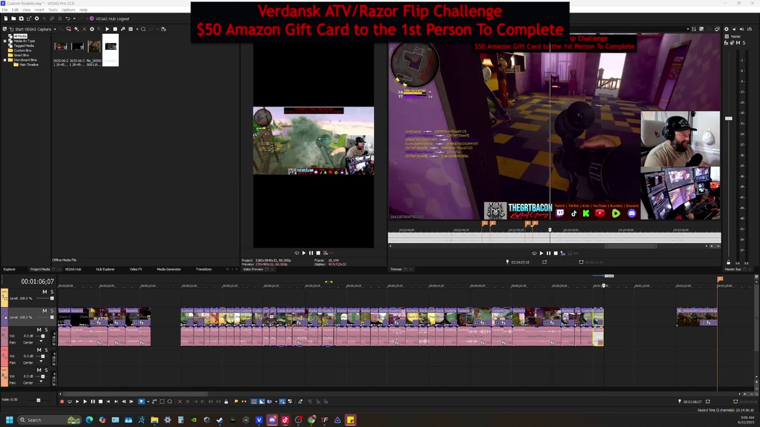Solo the first audio track

[x=46, y=330]
